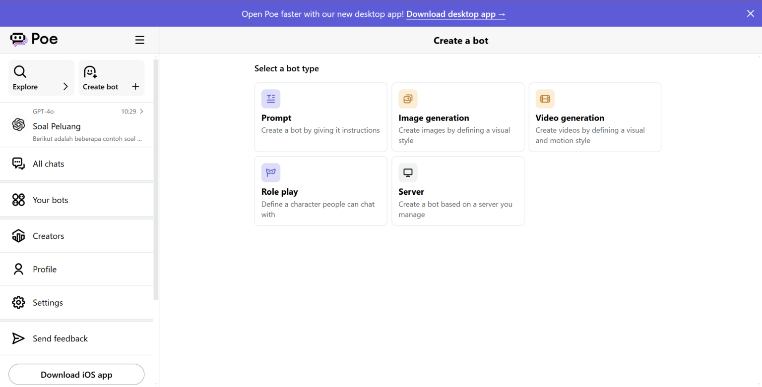762x387 pixels.
Task: Choose the Server monitor icon
Action: point(408,172)
